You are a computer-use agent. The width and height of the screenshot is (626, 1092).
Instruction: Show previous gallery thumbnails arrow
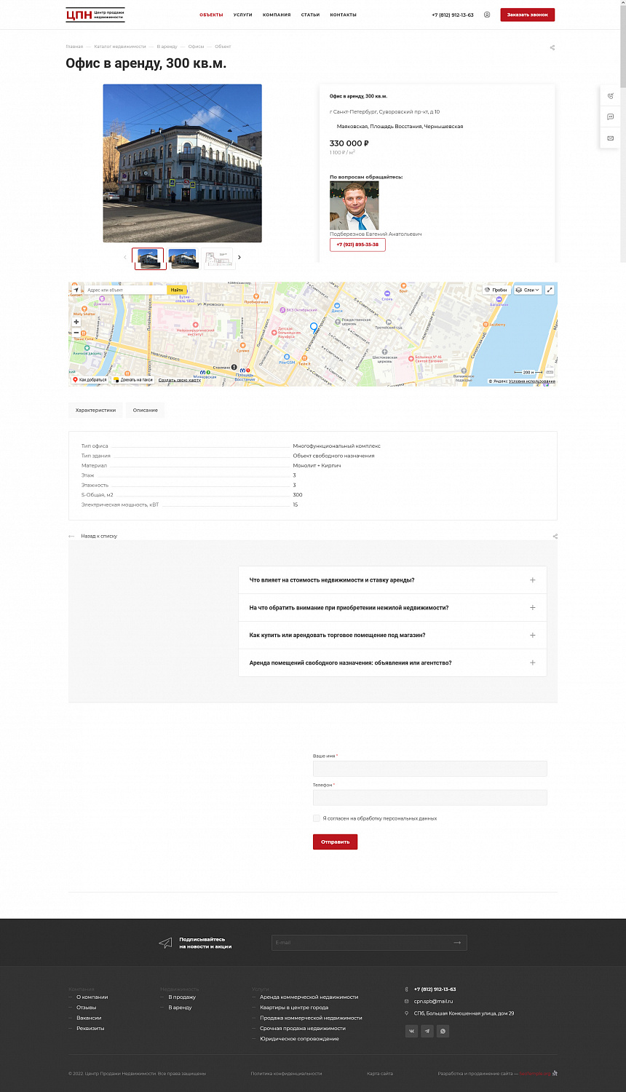click(x=124, y=257)
